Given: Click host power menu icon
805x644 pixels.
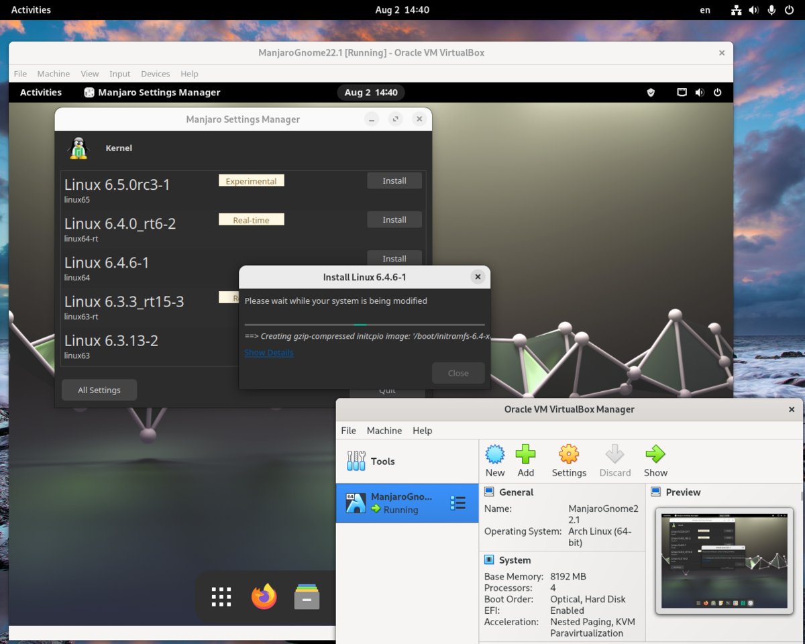Looking at the screenshot, I should pos(790,10).
